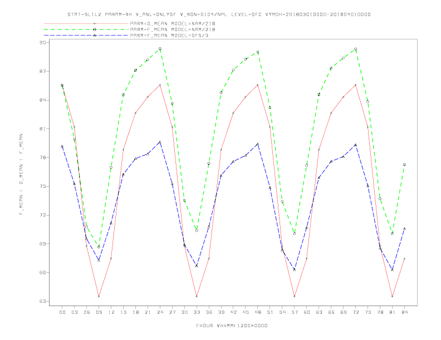Click x-axis tick label 15

123,312
